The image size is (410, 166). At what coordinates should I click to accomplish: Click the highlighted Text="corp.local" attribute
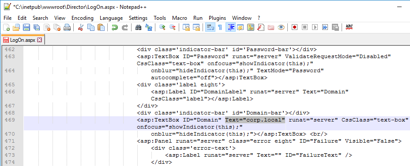[255, 120]
